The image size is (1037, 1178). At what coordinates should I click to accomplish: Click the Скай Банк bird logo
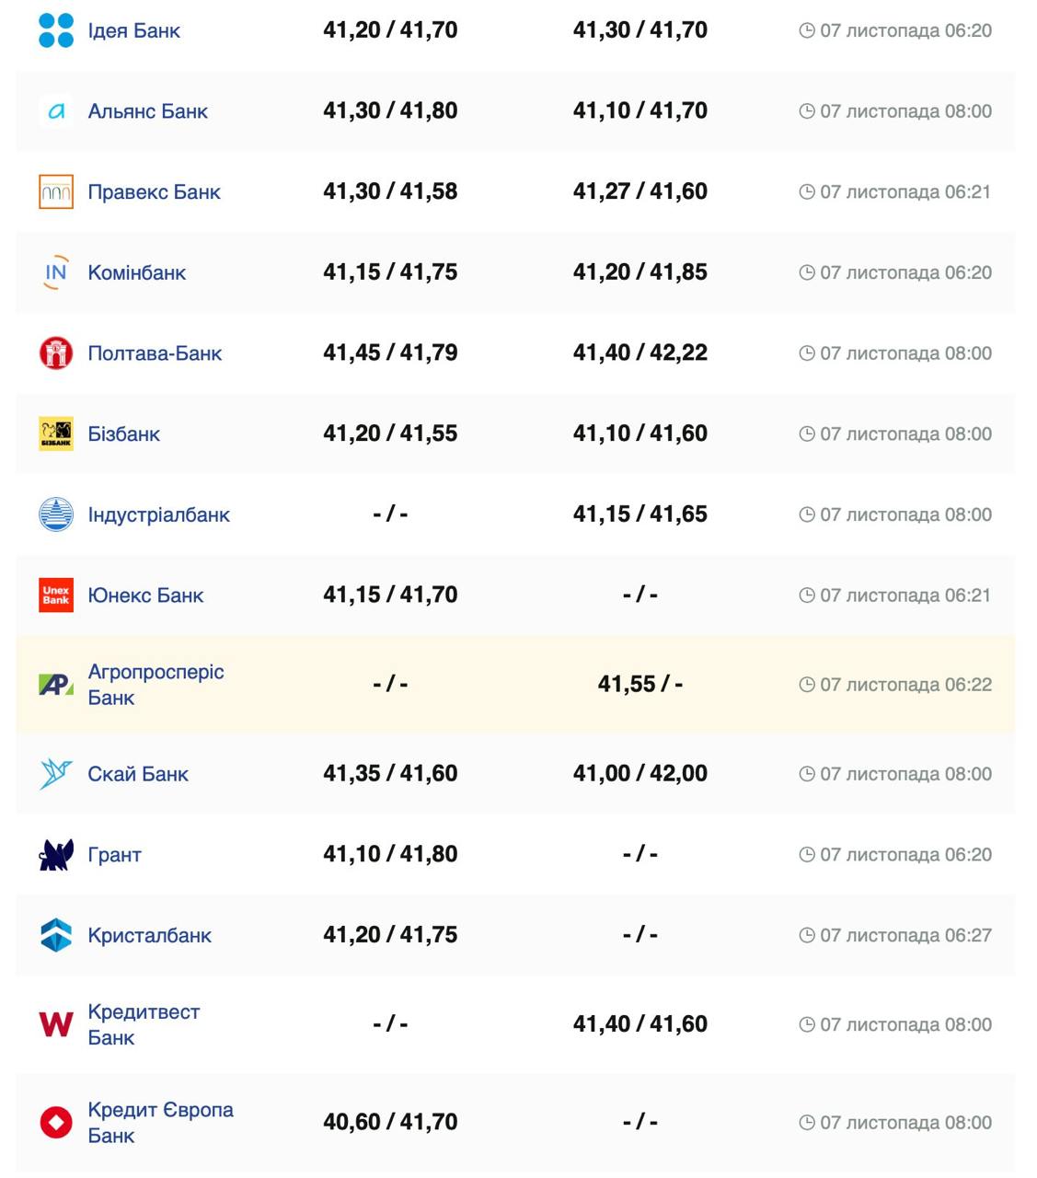56,774
